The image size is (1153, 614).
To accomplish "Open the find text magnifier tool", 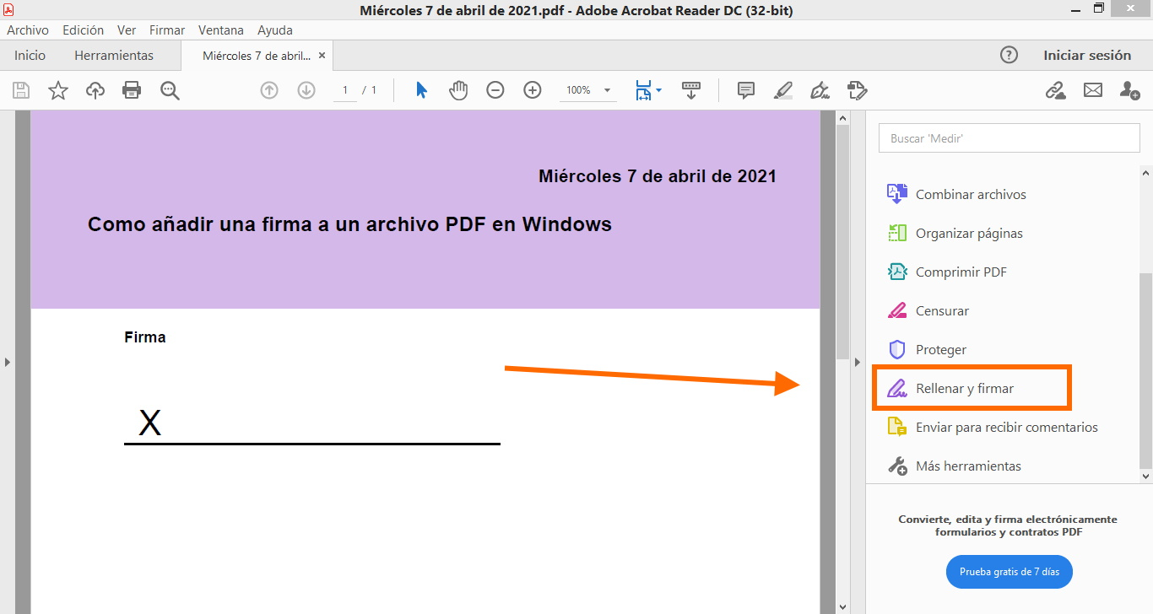I will 170,90.
